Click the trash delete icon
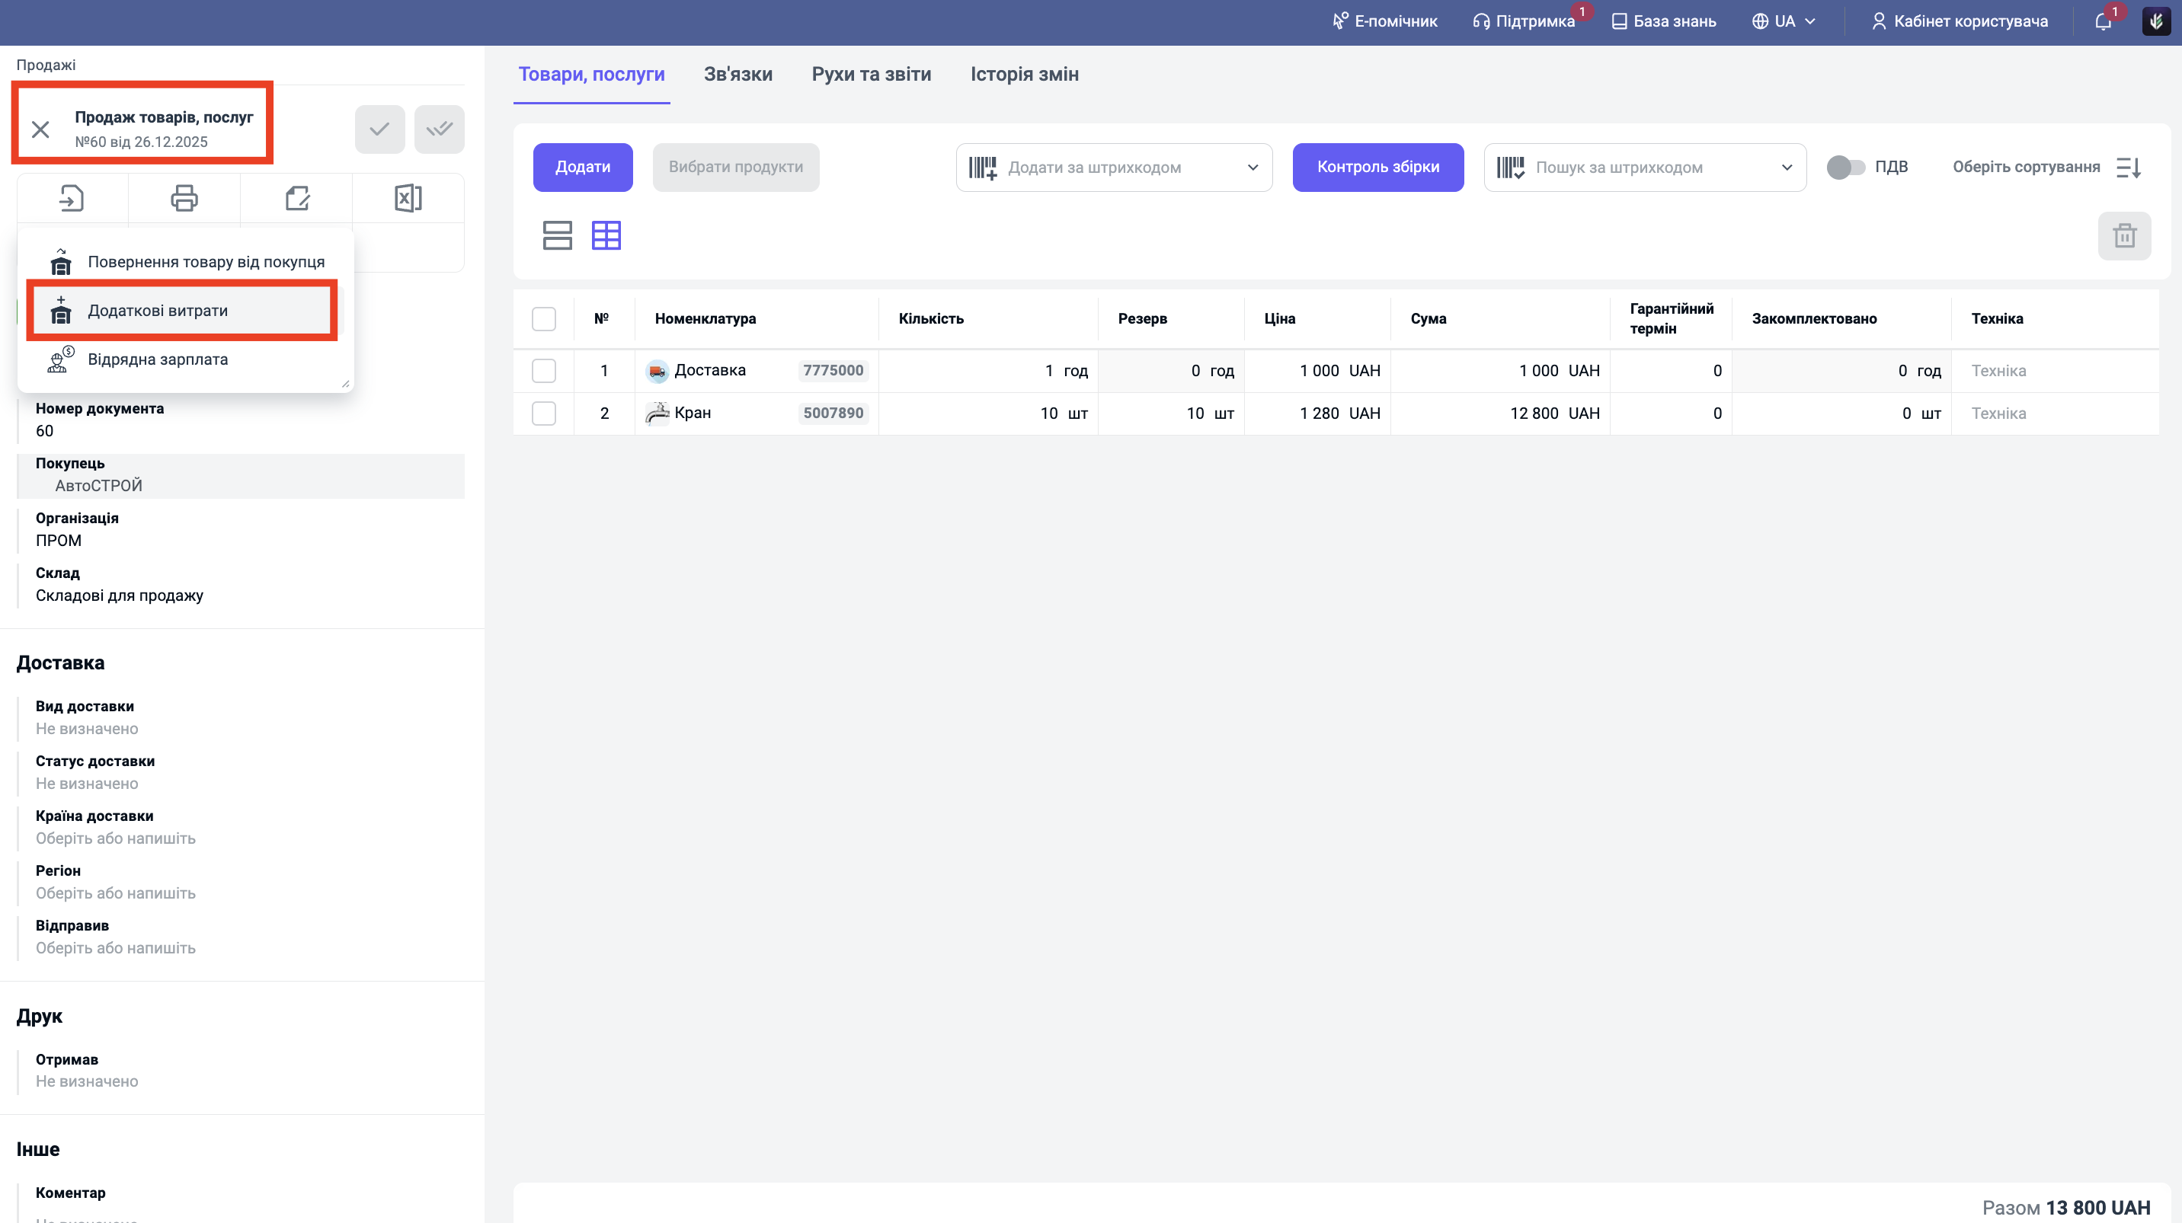 [2123, 235]
